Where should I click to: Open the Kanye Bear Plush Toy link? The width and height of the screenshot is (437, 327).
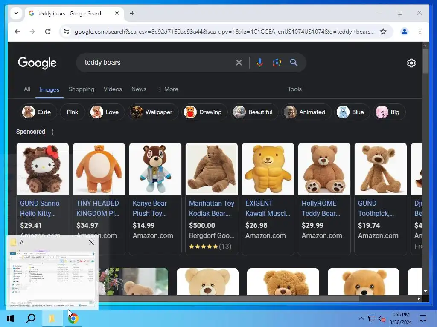coord(150,208)
